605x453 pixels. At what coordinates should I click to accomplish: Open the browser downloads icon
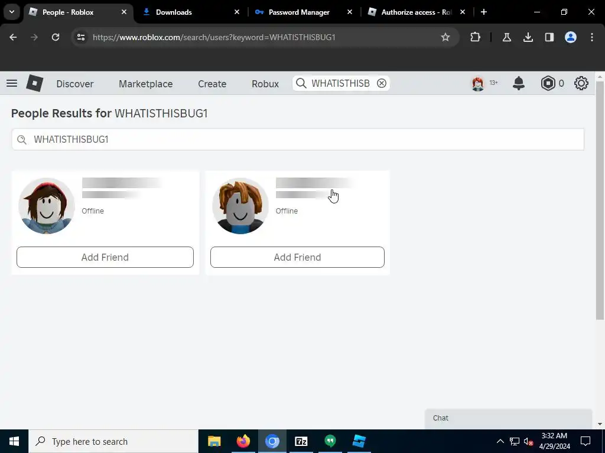tap(528, 37)
